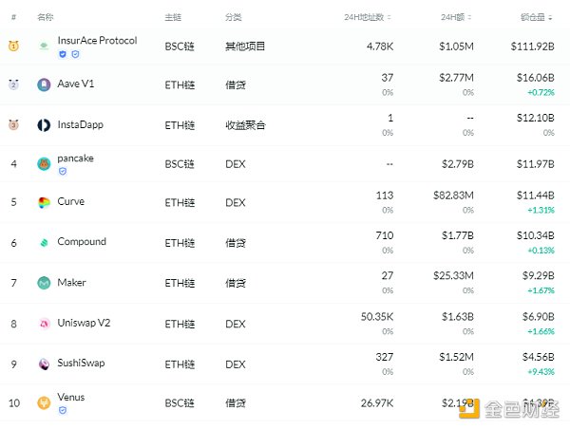
Task: Click the pancake bunny icon
Action: point(44,164)
